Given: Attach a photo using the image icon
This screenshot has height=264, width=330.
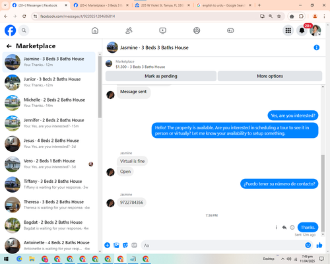Looking at the screenshot, I should click(x=116, y=245).
